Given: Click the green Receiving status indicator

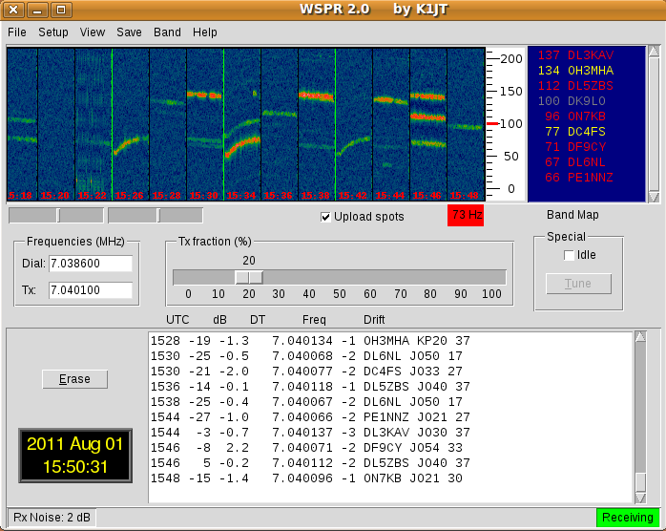Looking at the screenshot, I should point(628,518).
